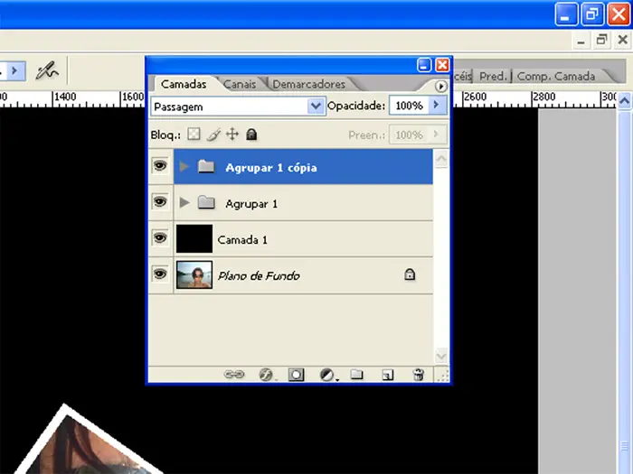Toggle the lock all padlock icon
The width and height of the screenshot is (633, 474).
(x=251, y=135)
